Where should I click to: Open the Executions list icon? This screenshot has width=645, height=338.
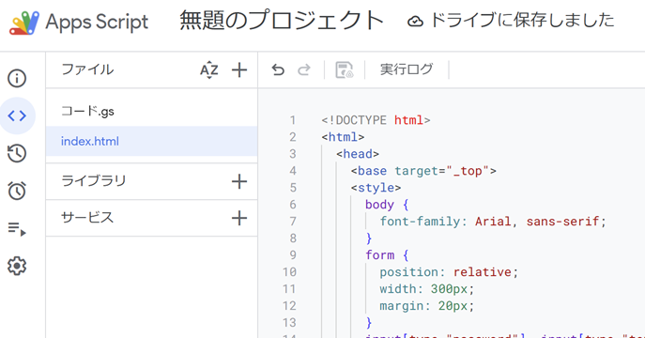tap(17, 229)
